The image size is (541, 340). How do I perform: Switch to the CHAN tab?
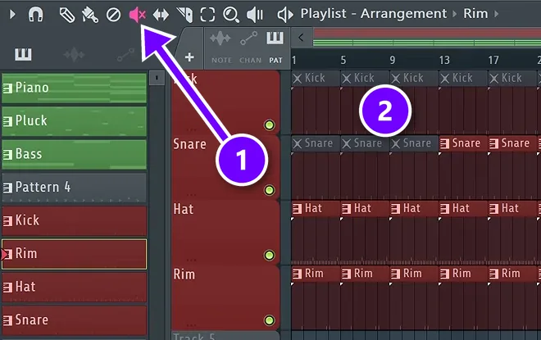250,48
